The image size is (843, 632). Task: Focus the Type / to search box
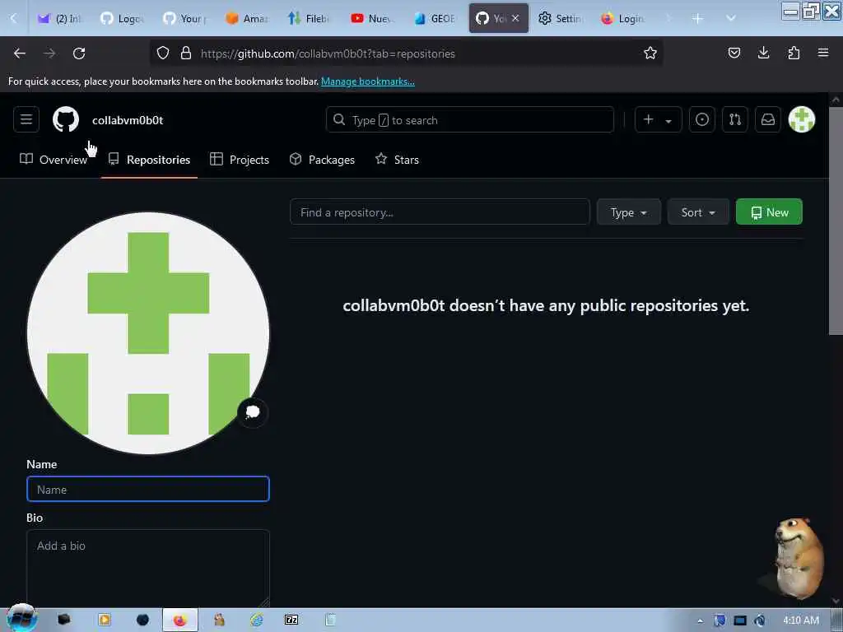470,119
